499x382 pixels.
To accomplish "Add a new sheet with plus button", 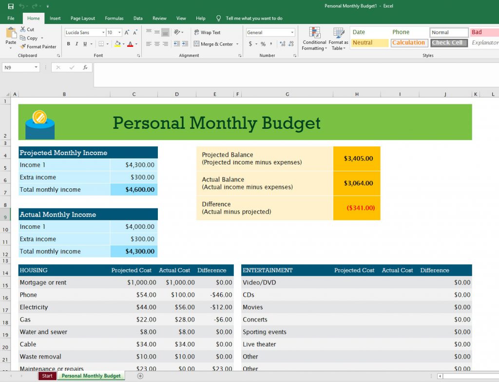I will point(140,376).
